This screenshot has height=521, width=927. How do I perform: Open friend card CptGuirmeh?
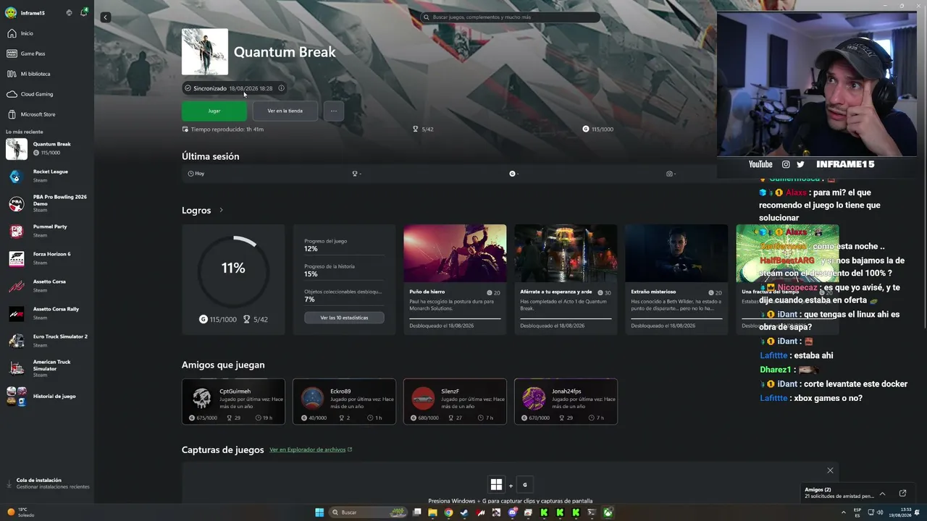(233, 402)
